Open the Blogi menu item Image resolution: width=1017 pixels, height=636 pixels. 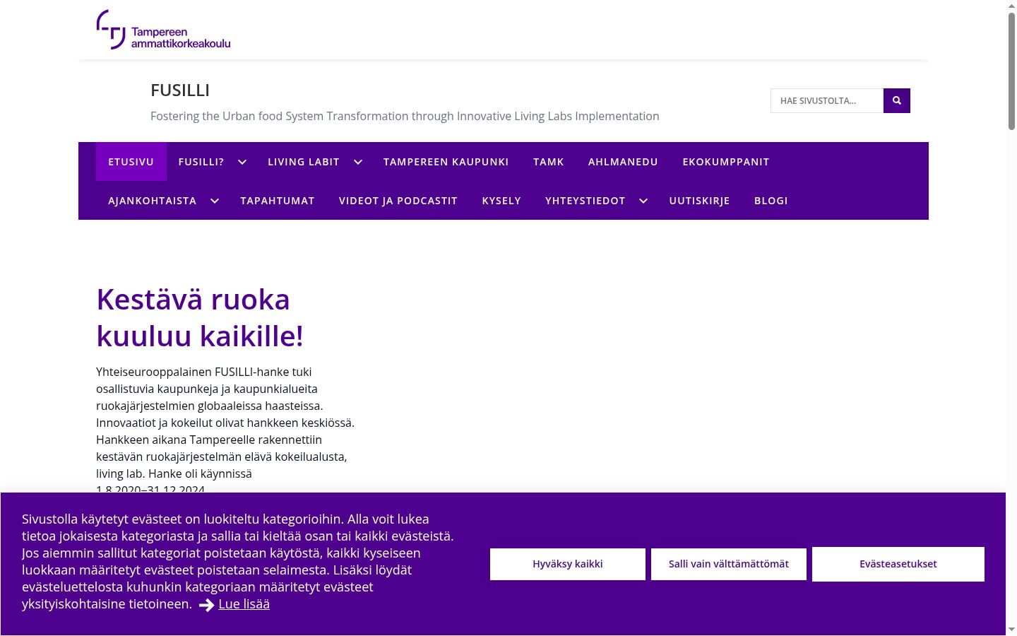771,201
